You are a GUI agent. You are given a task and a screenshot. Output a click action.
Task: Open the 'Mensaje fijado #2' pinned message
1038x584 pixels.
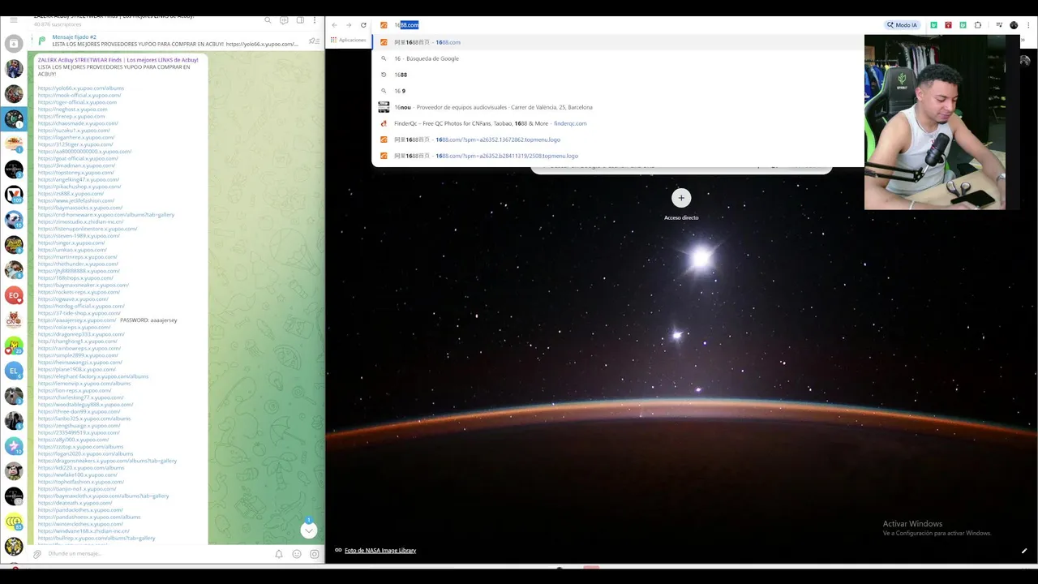tap(174, 41)
